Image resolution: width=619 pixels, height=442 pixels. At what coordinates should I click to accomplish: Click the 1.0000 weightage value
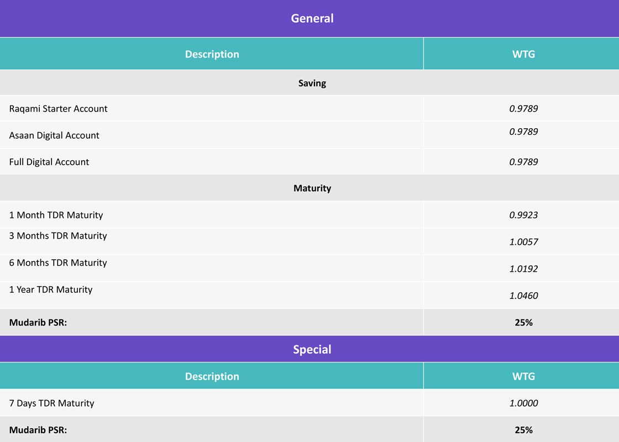click(x=523, y=403)
